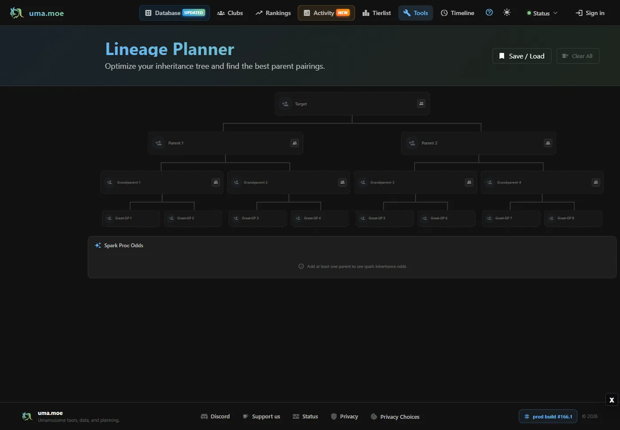Select the Great-GP 2 slot
Viewport: 620px width, 430px height.
point(193,218)
